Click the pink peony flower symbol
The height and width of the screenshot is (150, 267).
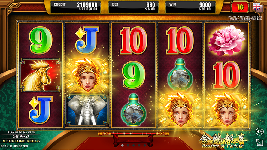coord(226,40)
